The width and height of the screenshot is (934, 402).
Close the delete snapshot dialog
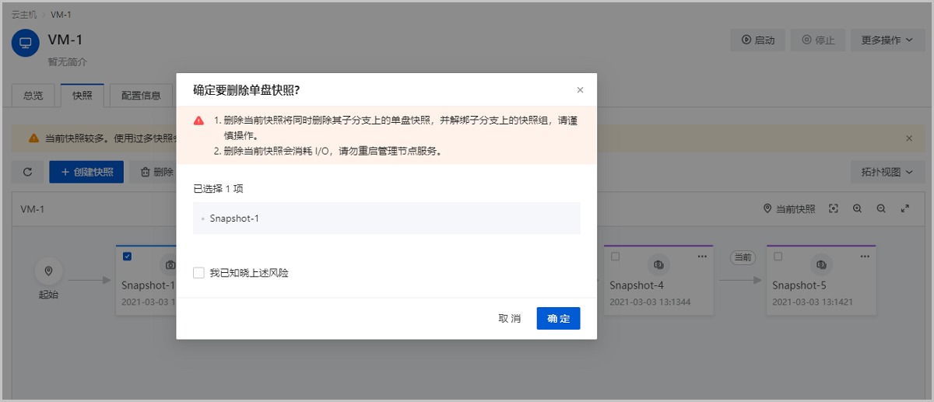(580, 90)
